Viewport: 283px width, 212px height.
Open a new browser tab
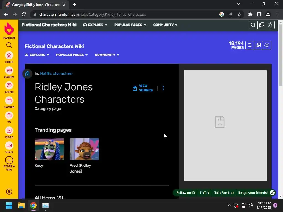tap(75, 5)
